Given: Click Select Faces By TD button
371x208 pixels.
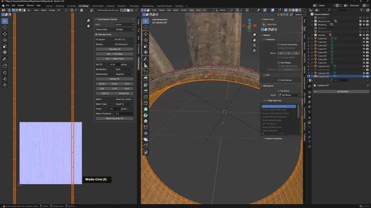Looking at the screenshot, I should [x=115, y=118].
